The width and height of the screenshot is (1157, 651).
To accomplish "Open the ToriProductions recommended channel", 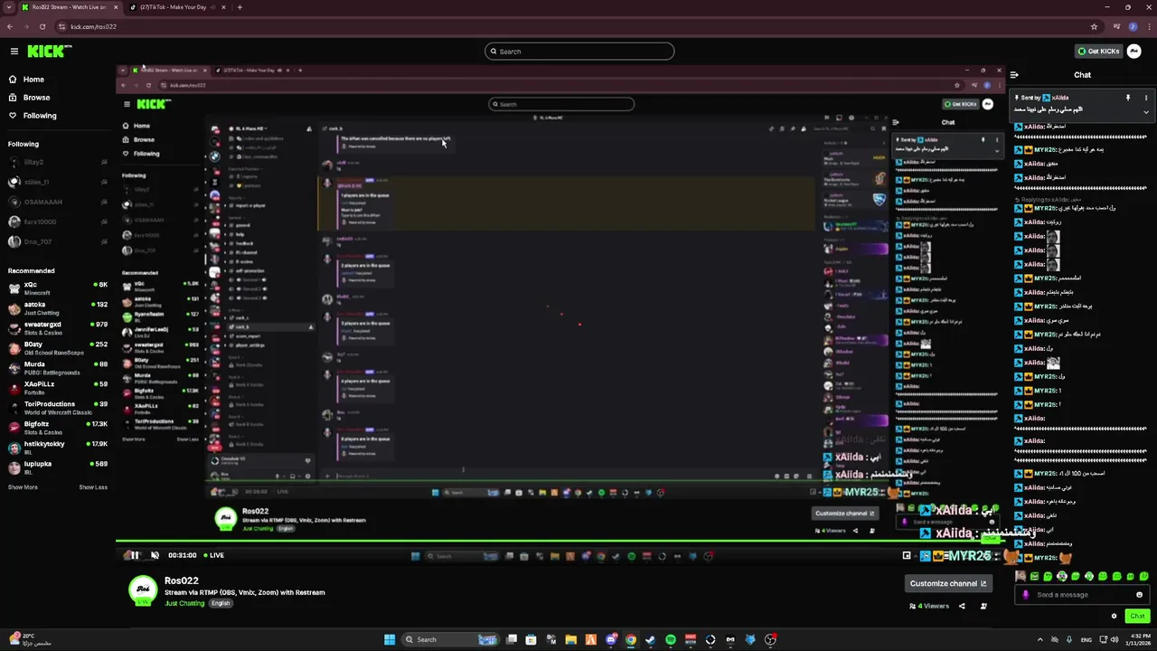I will pyautogui.click(x=57, y=408).
